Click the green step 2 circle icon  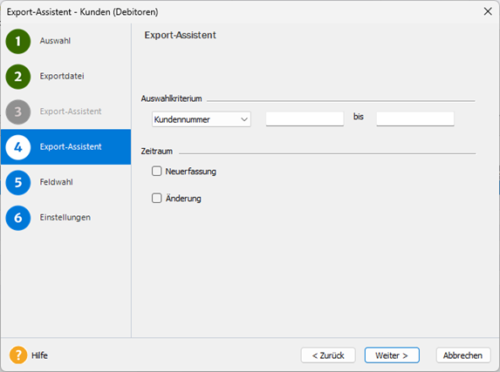[18, 77]
